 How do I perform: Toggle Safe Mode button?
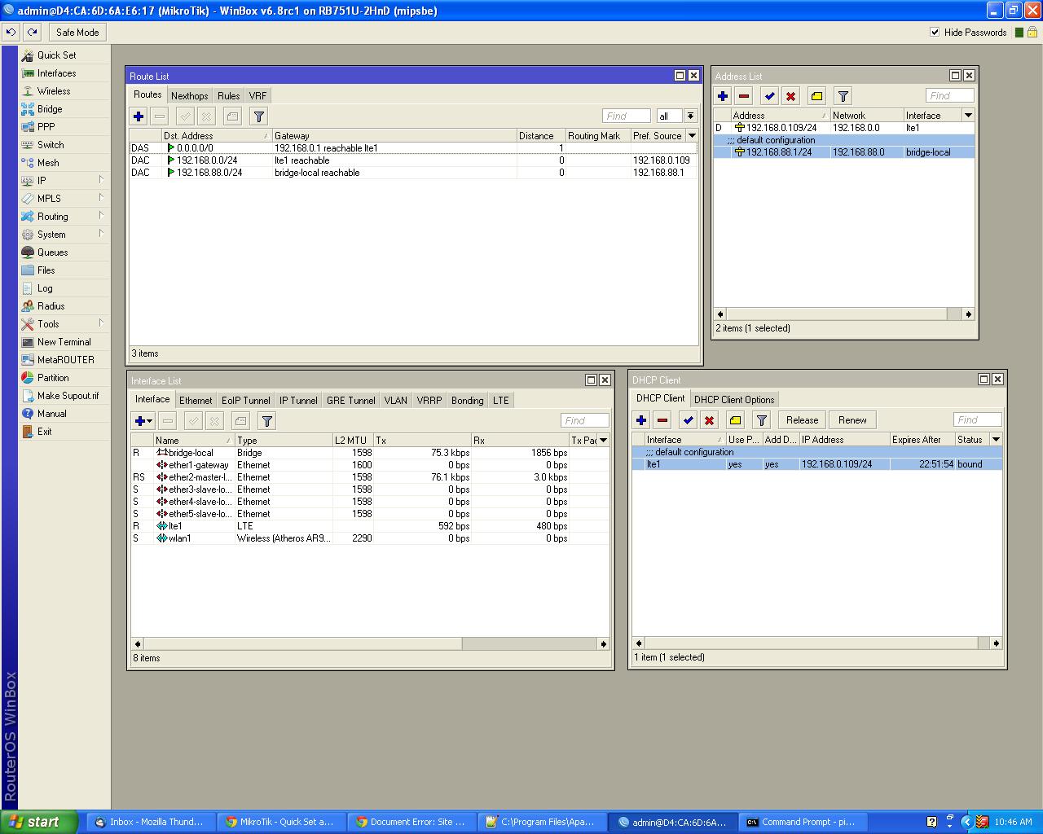pyautogui.click(x=77, y=33)
